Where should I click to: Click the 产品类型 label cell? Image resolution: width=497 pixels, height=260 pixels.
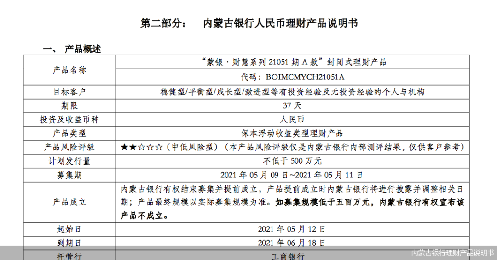pyautogui.click(x=69, y=133)
